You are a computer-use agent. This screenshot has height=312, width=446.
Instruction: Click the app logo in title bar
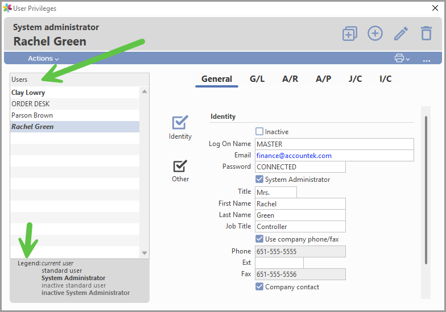click(x=7, y=8)
